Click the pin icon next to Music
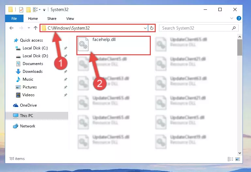The width and height of the screenshot is (251, 172). (66, 79)
